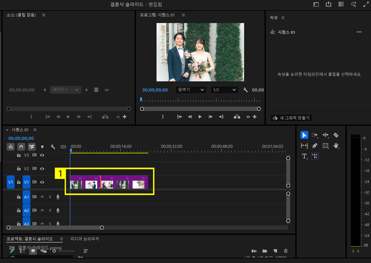Toggle V3 track output eye
Viewport: 371px width, 263px height.
(x=42, y=155)
